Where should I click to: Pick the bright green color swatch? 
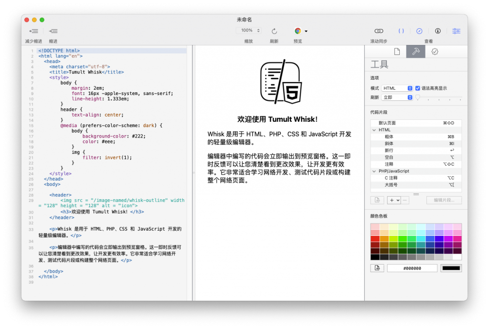pos(402,239)
